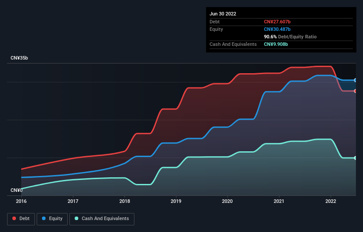This screenshot has height=232, width=363.
Task: Select the red Debt endpoint marker
Action: (x=355, y=91)
